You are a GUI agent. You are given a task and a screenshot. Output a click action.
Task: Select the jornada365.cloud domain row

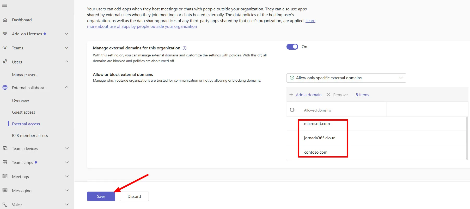[376, 138]
